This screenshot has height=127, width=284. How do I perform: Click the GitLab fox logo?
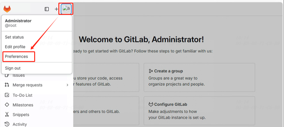tap(7, 9)
